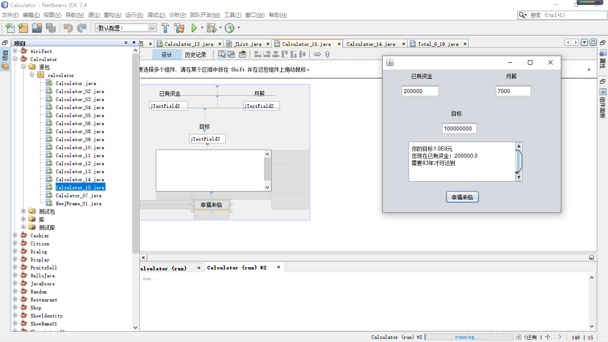Expand the Restaurant project node
This screenshot has width=608, height=342.
tap(15, 300)
